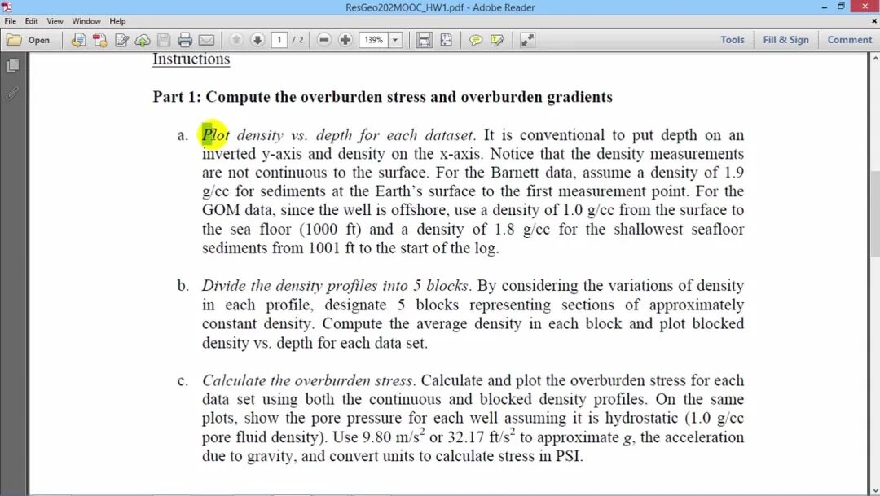Click the scrollbar up arrow
Image resolution: width=880 pixels, height=496 pixels.
875,58
